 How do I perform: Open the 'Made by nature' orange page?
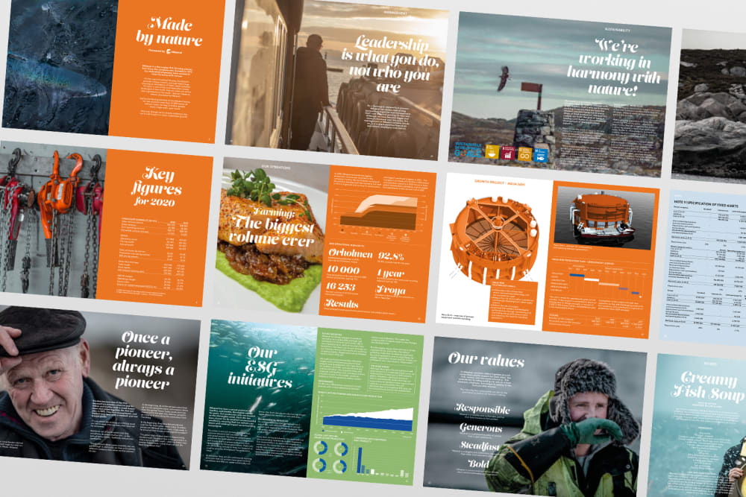166,70
